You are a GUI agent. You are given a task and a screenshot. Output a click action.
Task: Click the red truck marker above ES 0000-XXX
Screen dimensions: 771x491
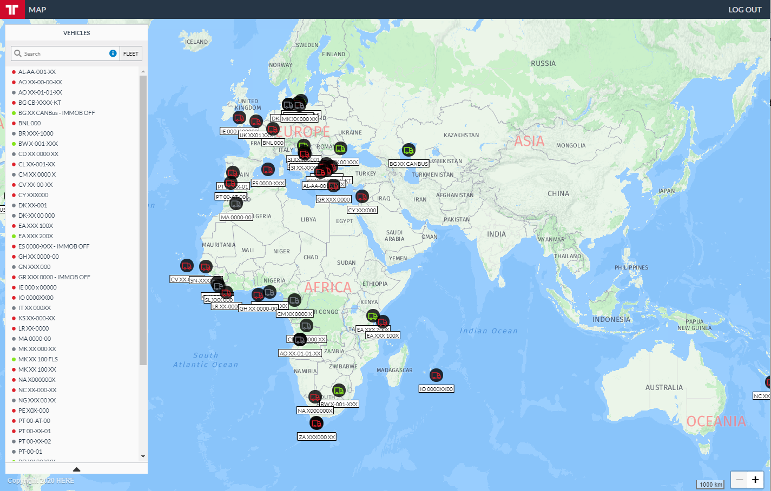click(268, 170)
